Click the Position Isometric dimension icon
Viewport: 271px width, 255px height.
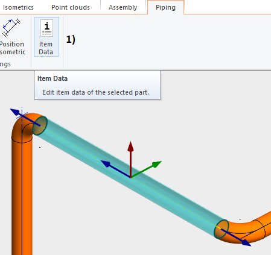point(11,28)
